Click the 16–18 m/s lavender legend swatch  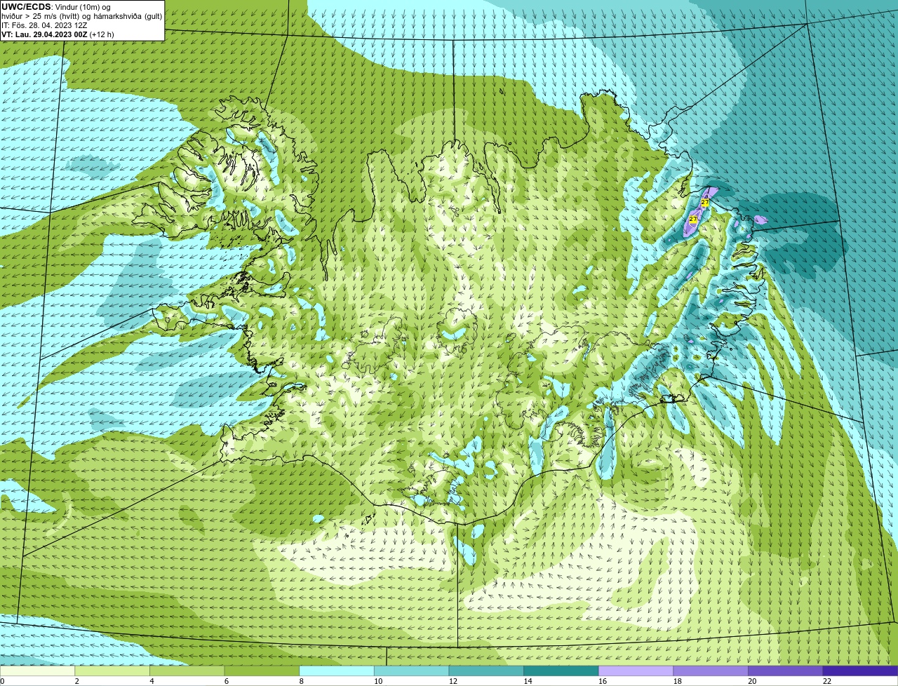tap(636, 671)
